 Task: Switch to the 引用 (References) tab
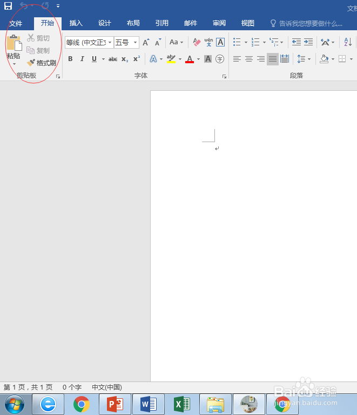click(161, 23)
